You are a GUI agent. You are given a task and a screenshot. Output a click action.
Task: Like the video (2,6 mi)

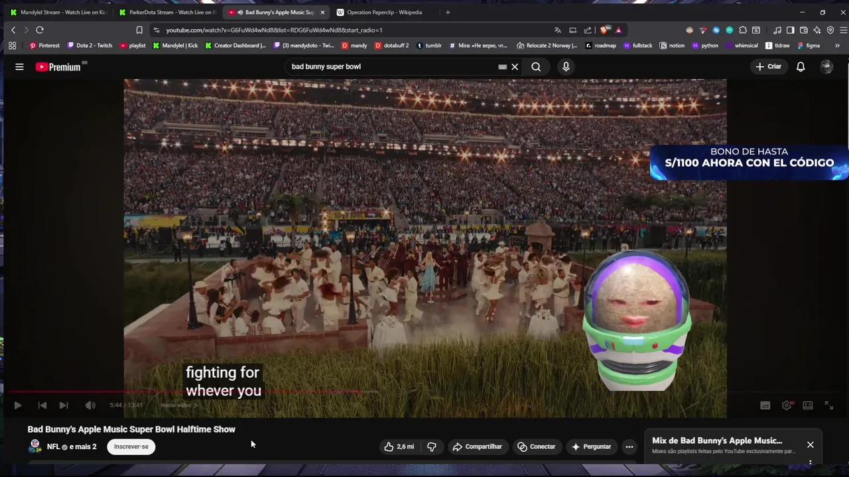coord(399,447)
